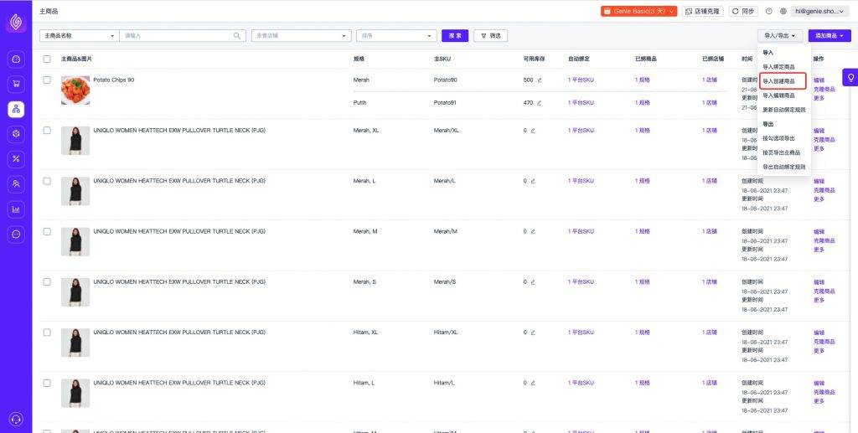Edit stock pencil for Merah/XL row
Viewport: 858px width, 433px height.
533,131
